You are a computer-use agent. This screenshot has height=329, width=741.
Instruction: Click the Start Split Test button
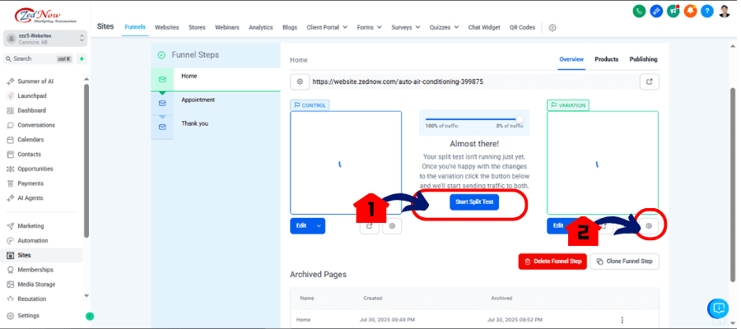(x=474, y=202)
